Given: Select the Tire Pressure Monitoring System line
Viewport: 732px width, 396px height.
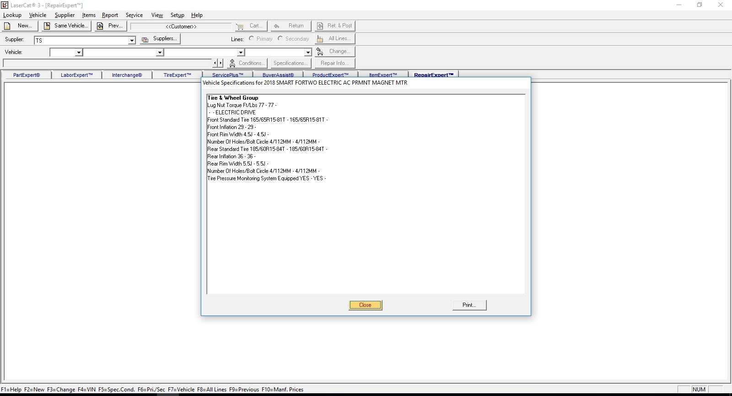Looking at the screenshot, I should point(267,178).
